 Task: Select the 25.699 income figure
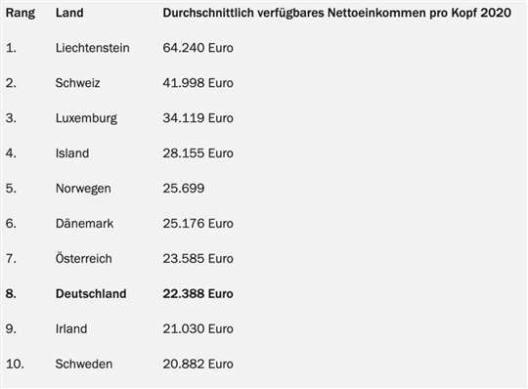coord(184,189)
